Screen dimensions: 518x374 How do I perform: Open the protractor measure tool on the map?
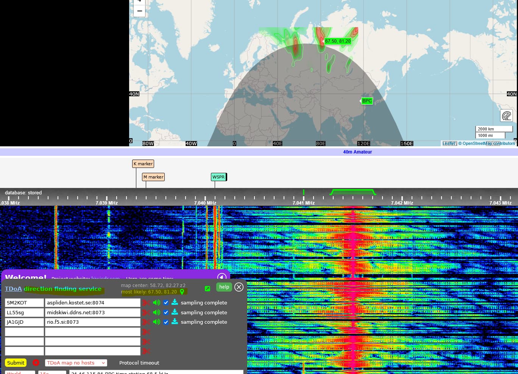pyautogui.click(x=506, y=115)
